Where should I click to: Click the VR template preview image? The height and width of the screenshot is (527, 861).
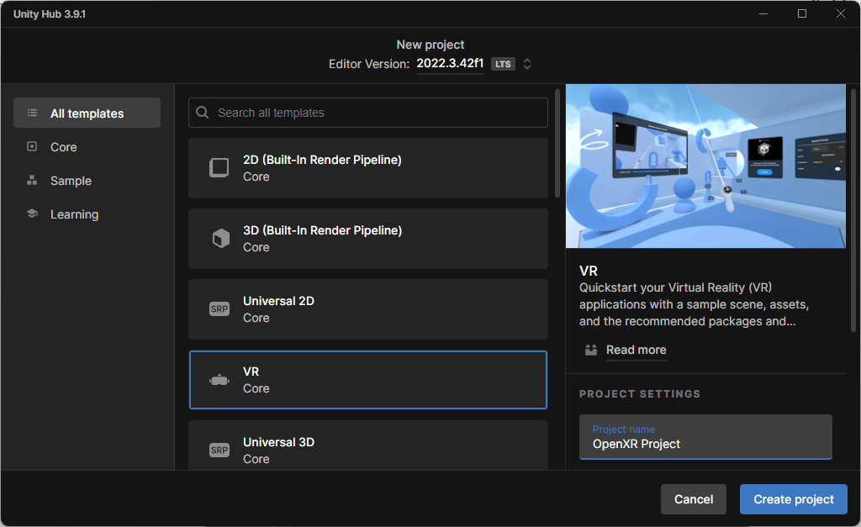point(705,166)
